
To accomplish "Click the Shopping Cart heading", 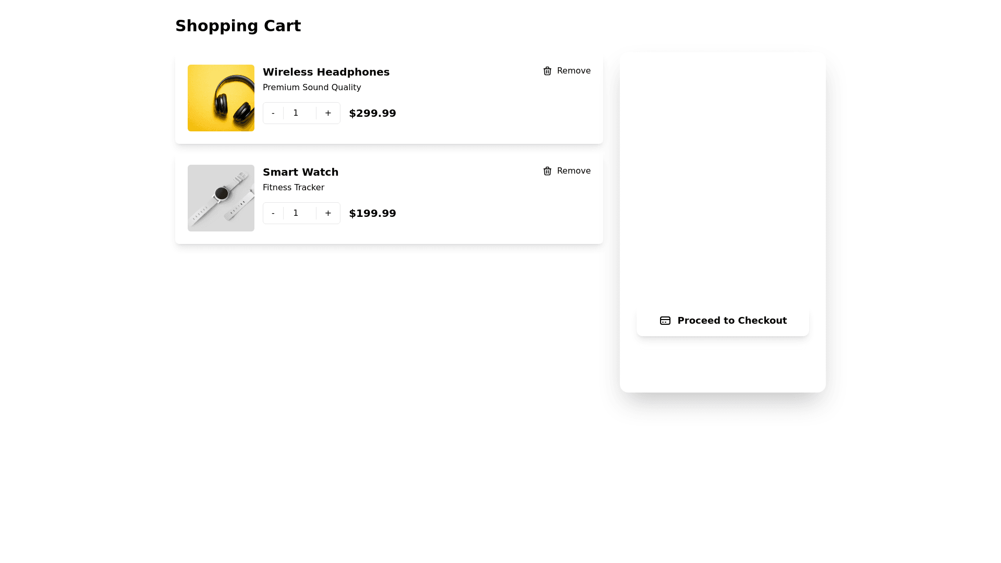I will coord(238,26).
